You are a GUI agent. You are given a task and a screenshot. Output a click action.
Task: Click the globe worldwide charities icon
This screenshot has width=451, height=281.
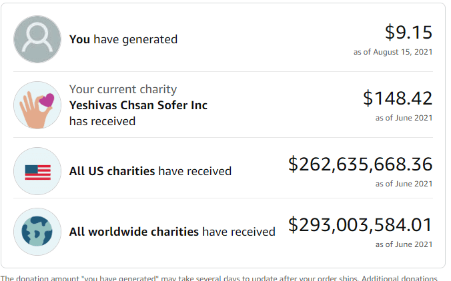click(x=37, y=232)
